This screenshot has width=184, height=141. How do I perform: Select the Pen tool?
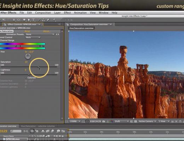[x=29, y=20]
